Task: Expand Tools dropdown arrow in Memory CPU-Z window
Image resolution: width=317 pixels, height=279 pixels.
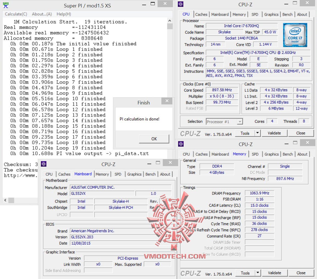Action: [x=257, y=273]
